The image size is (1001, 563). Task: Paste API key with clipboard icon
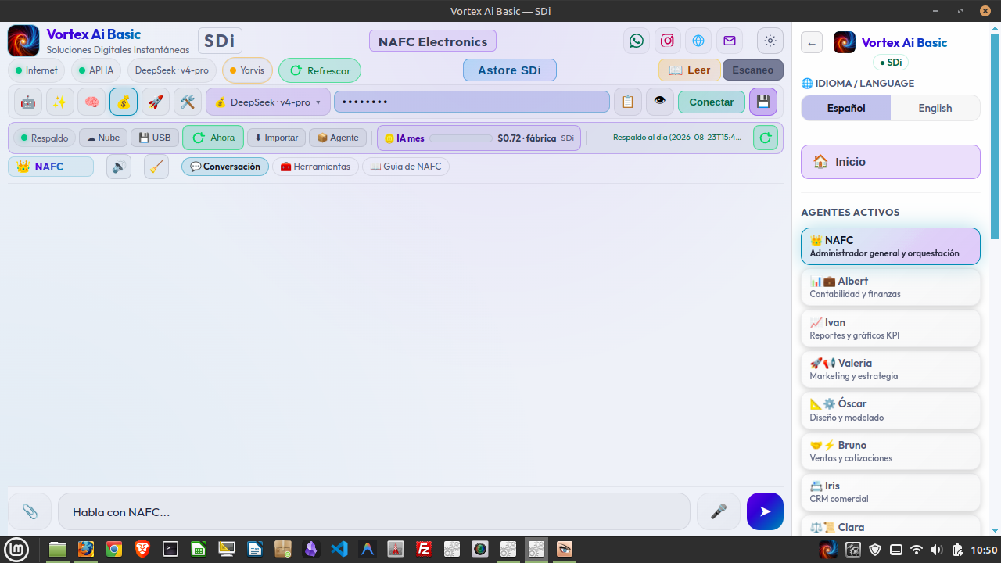click(x=628, y=102)
